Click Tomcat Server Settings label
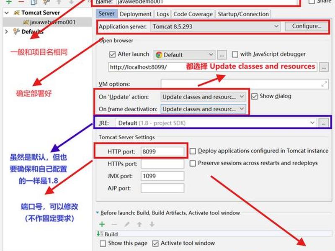 [x=126, y=137]
